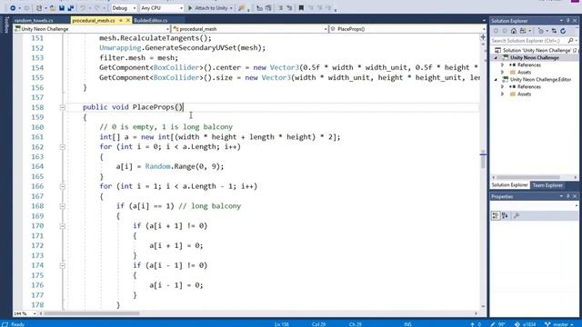Expand References under Unity Neon Challenge

tap(502, 65)
